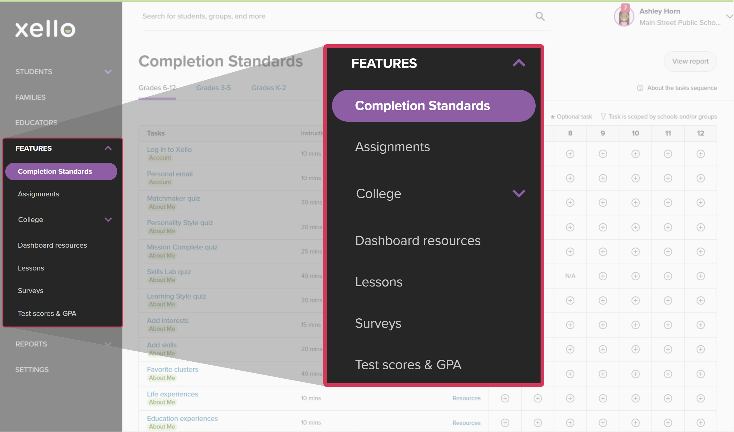Switch to the Grades K-2 tab
734x432 pixels.
coord(268,88)
